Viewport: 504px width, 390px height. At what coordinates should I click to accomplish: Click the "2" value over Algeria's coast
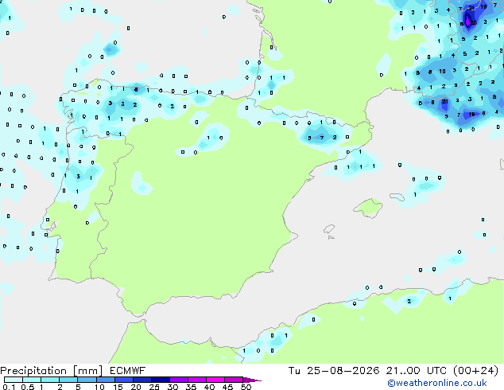(x=409, y=301)
